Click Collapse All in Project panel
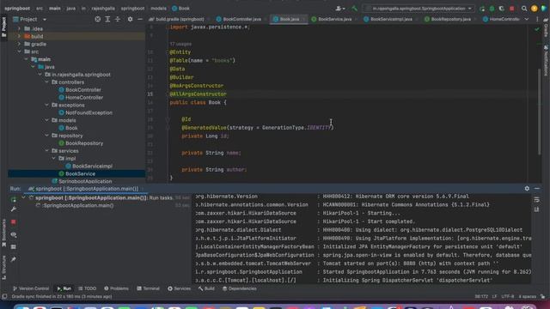The height and width of the screenshot is (309, 550). coord(118,19)
